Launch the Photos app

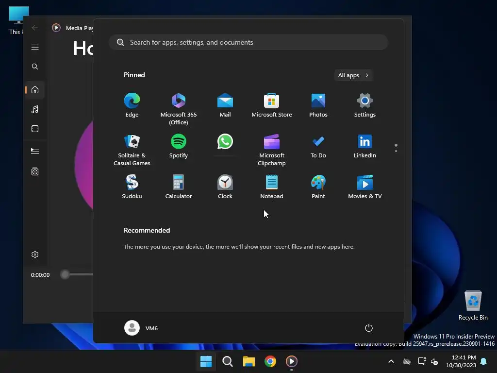tap(318, 105)
